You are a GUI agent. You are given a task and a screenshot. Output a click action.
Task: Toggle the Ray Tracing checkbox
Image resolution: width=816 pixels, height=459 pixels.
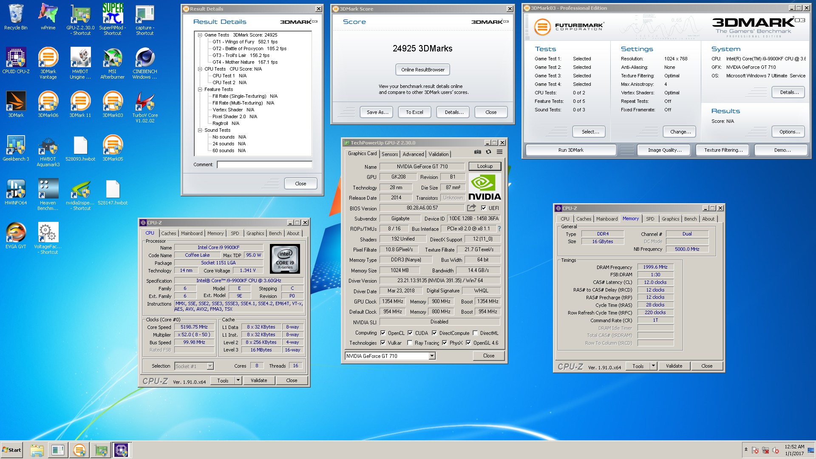click(x=410, y=343)
